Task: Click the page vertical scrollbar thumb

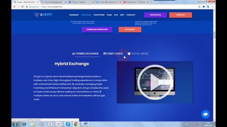Action: (214, 35)
